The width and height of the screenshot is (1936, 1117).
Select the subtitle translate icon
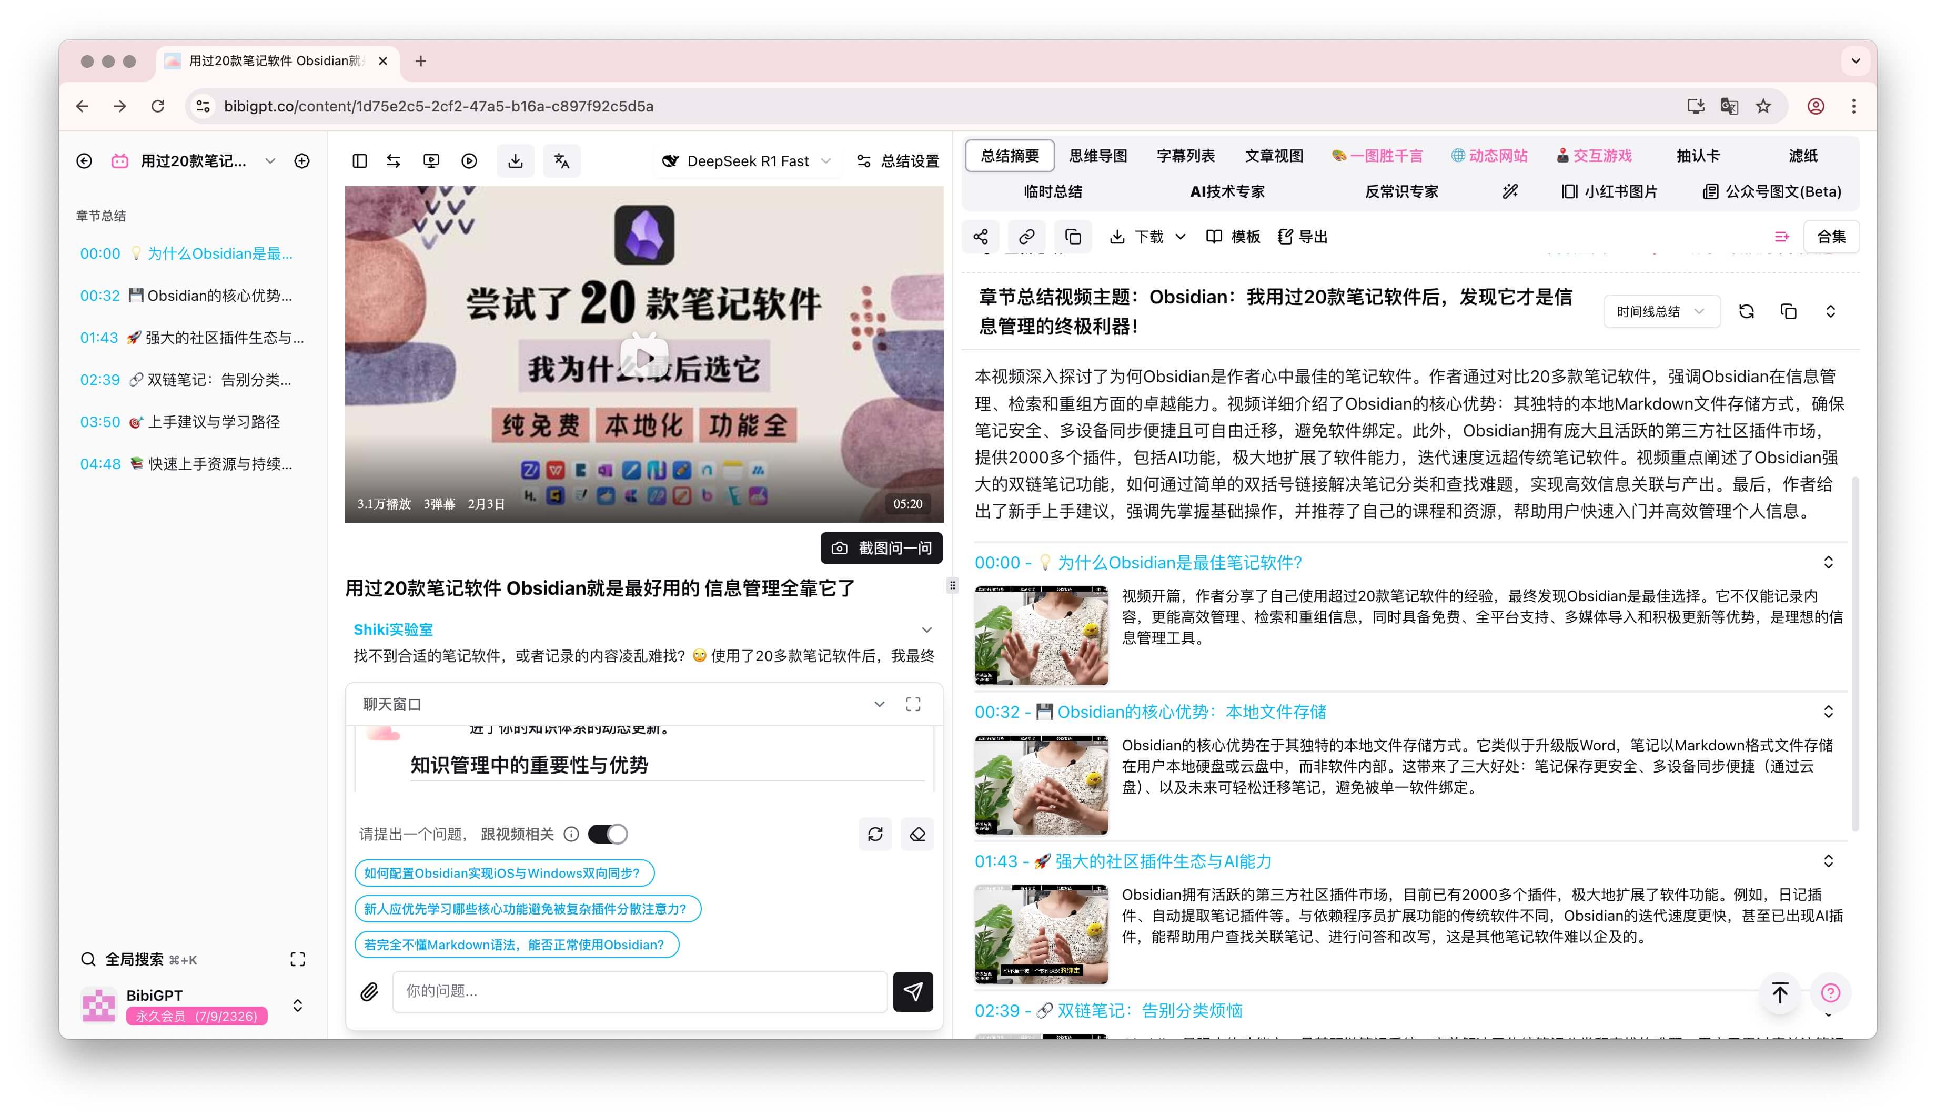(x=562, y=160)
